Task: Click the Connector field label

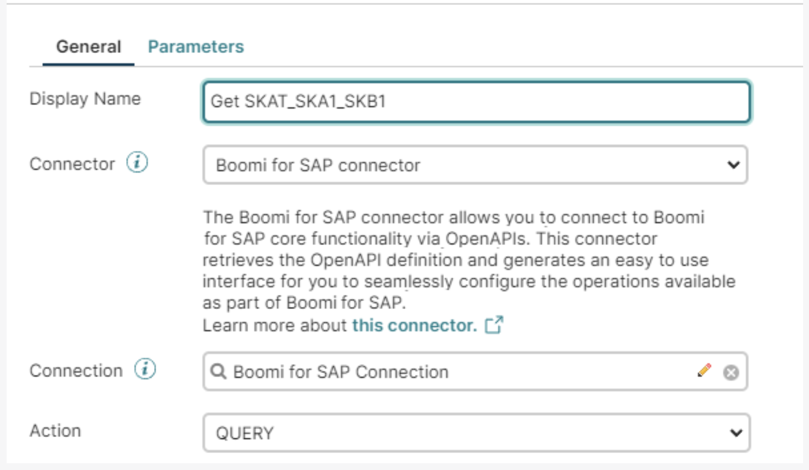Action: click(72, 164)
